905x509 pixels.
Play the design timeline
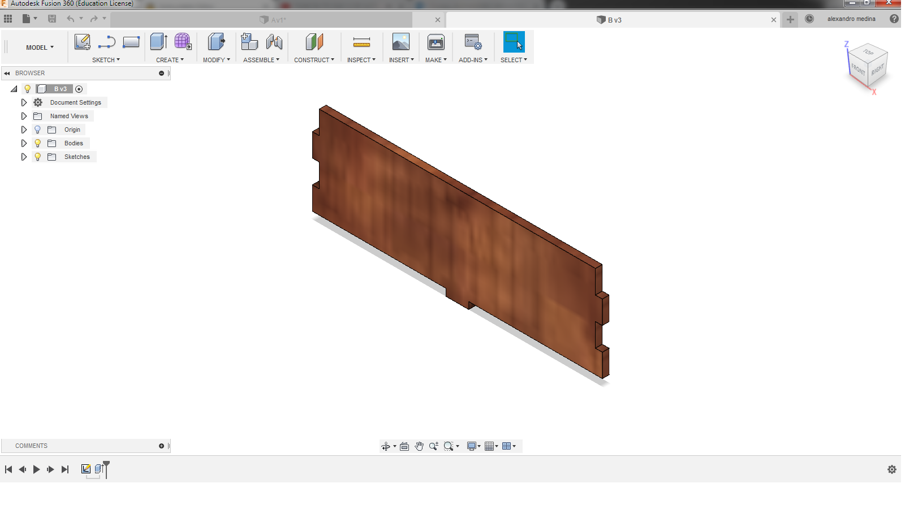pyautogui.click(x=37, y=469)
